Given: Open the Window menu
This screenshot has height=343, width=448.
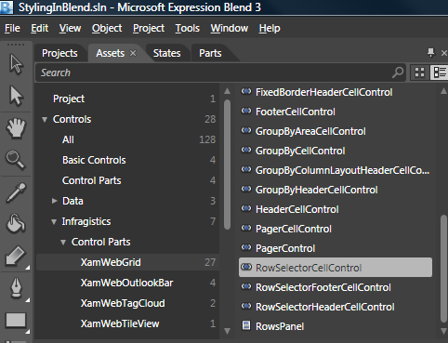Looking at the screenshot, I should pyautogui.click(x=230, y=28).
